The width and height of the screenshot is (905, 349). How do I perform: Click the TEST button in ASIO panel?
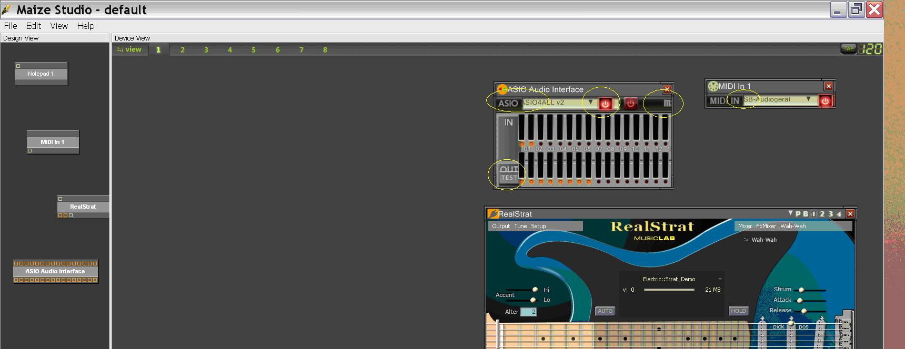pos(509,178)
